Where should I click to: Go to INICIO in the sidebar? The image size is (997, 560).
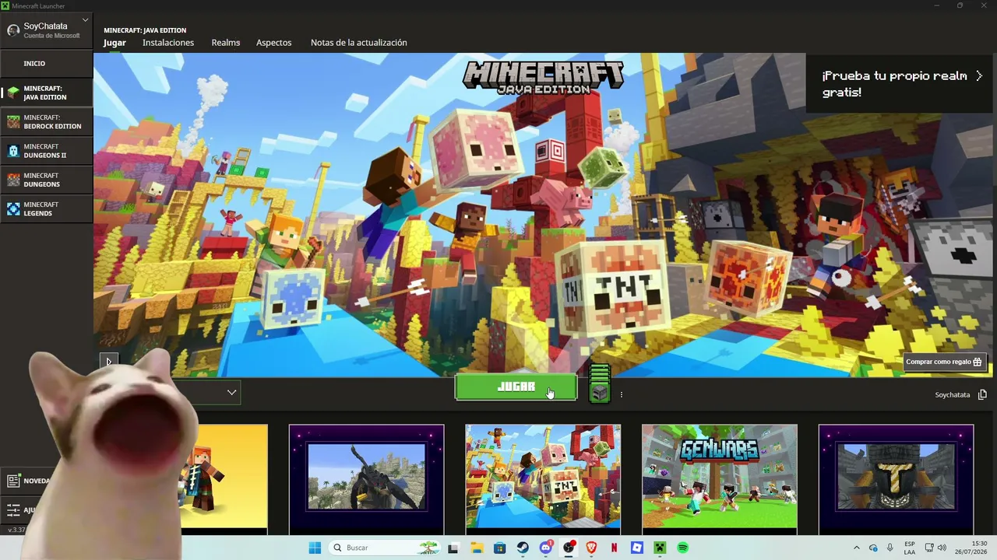(47, 64)
